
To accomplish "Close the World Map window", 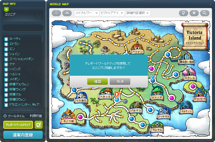I will click(210, 4).
